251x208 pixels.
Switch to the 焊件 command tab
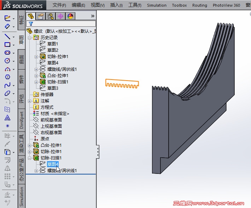point(22,79)
